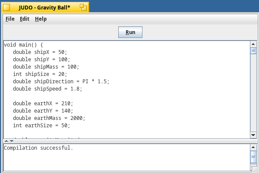Click the 'double shipDirection = PI * 1.5;' line
This screenshot has width=259, height=173.
(61, 82)
